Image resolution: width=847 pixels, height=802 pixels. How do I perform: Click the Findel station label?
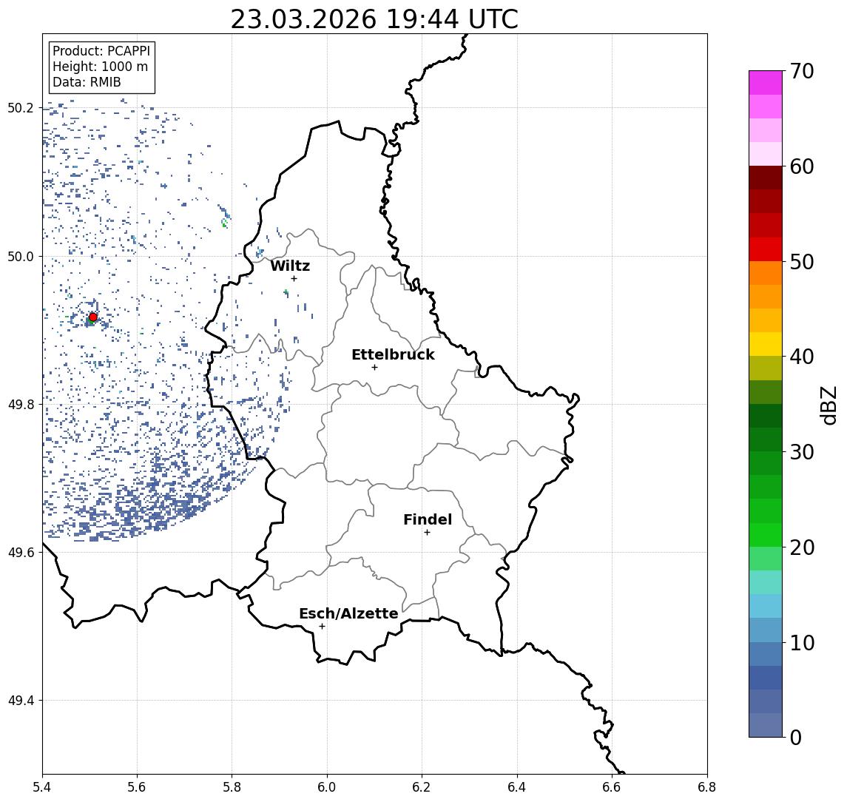point(428,519)
